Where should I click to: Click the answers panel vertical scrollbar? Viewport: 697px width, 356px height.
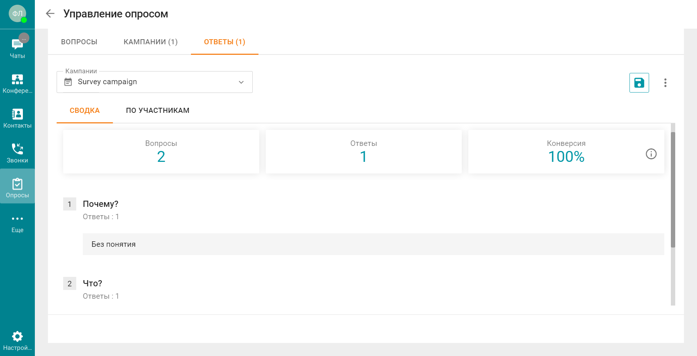(x=673, y=190)
